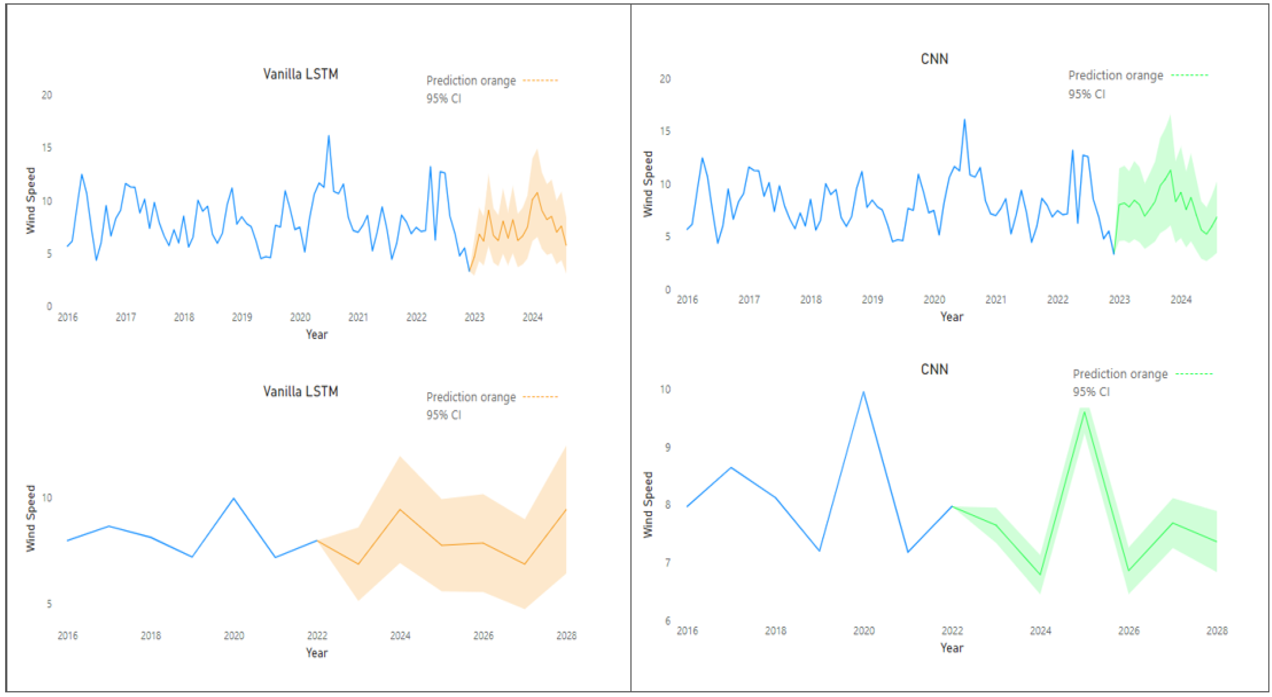
Task: Click the Year axis label under yearly Vanilla LSTM chart
Action: pyautogui.click(x=316, y=653)
